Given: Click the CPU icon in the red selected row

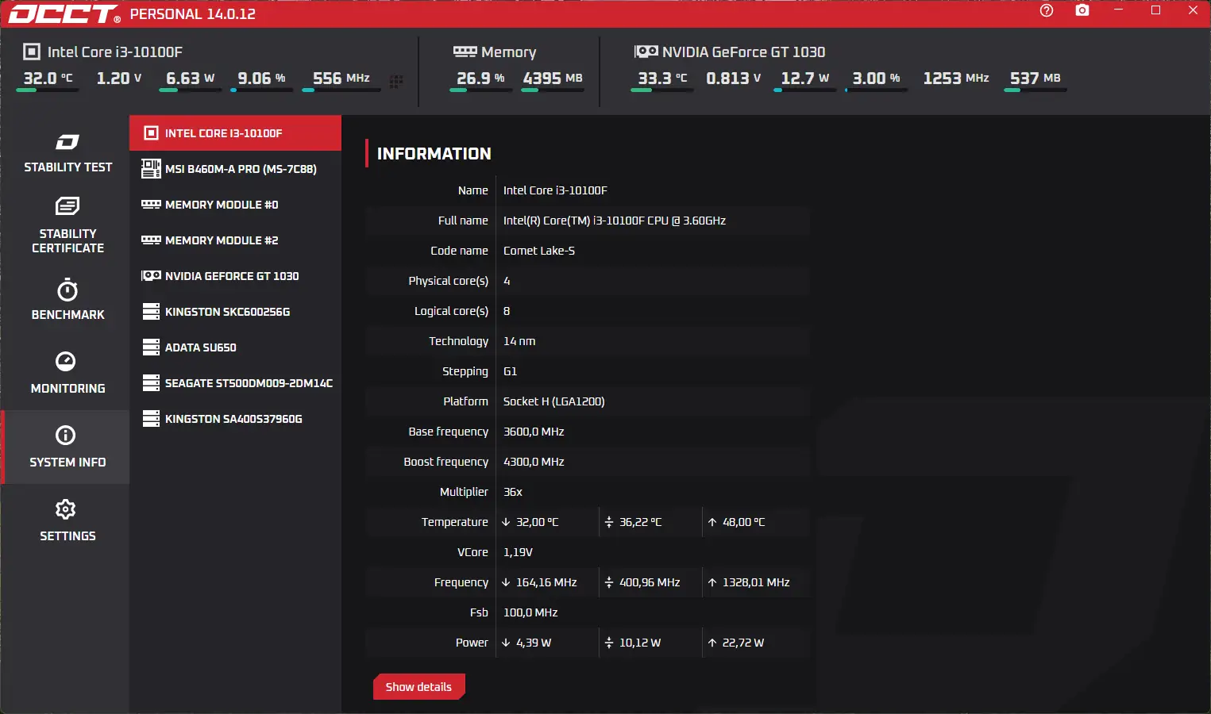Looking at the screenshot, I should coord(151,132).
